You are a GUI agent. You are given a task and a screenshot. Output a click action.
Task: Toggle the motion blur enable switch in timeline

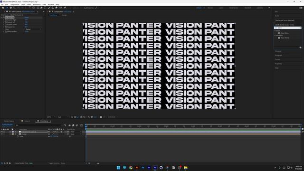pos(77,125)
